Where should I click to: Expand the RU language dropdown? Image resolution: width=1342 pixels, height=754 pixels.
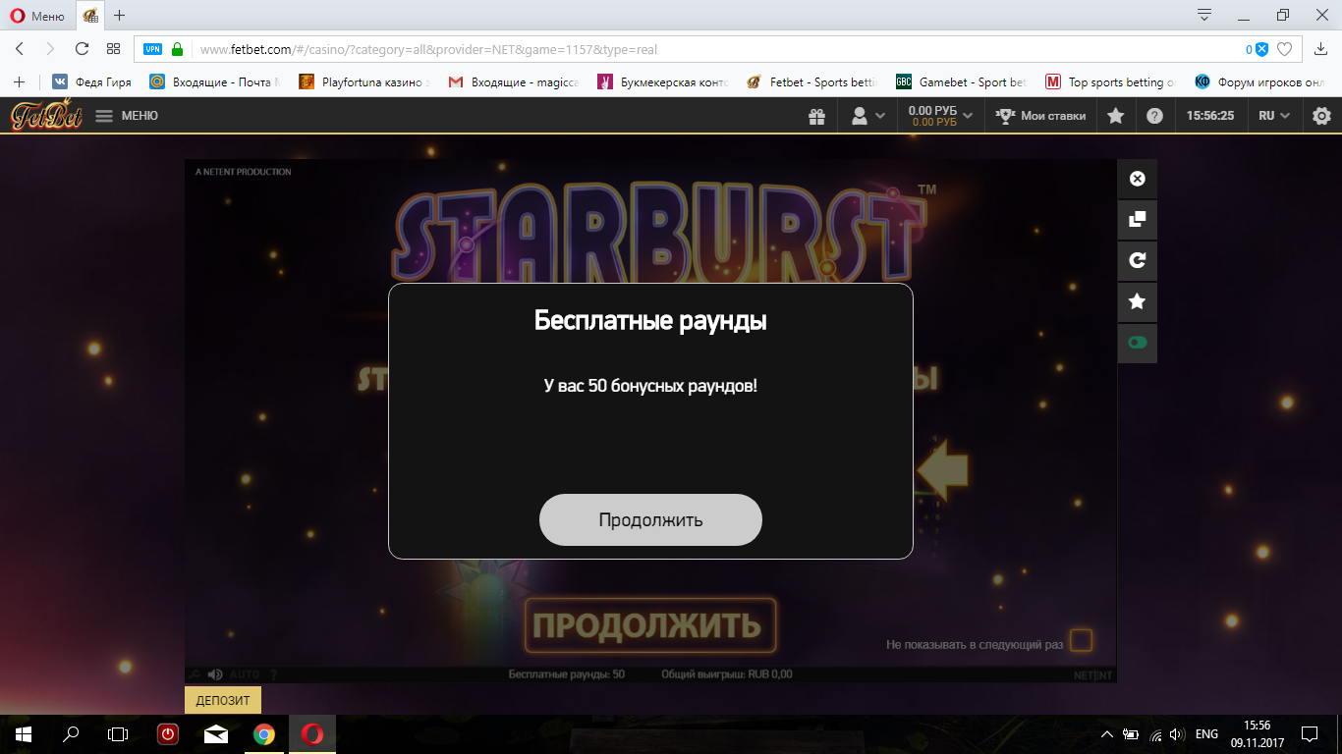[1274, 116]
